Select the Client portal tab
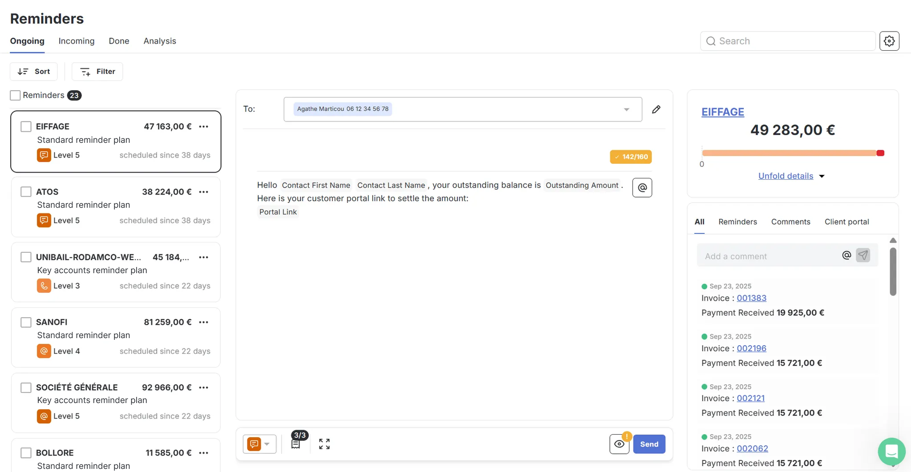 point(847,222)
